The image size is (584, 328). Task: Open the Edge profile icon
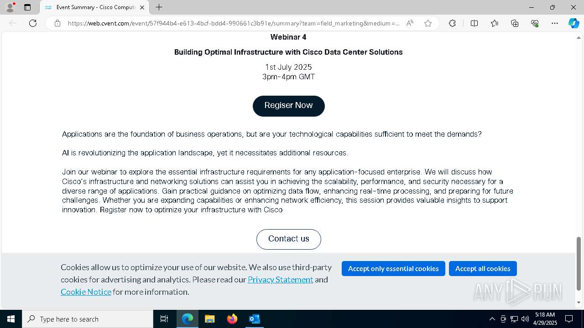point(10,7)
